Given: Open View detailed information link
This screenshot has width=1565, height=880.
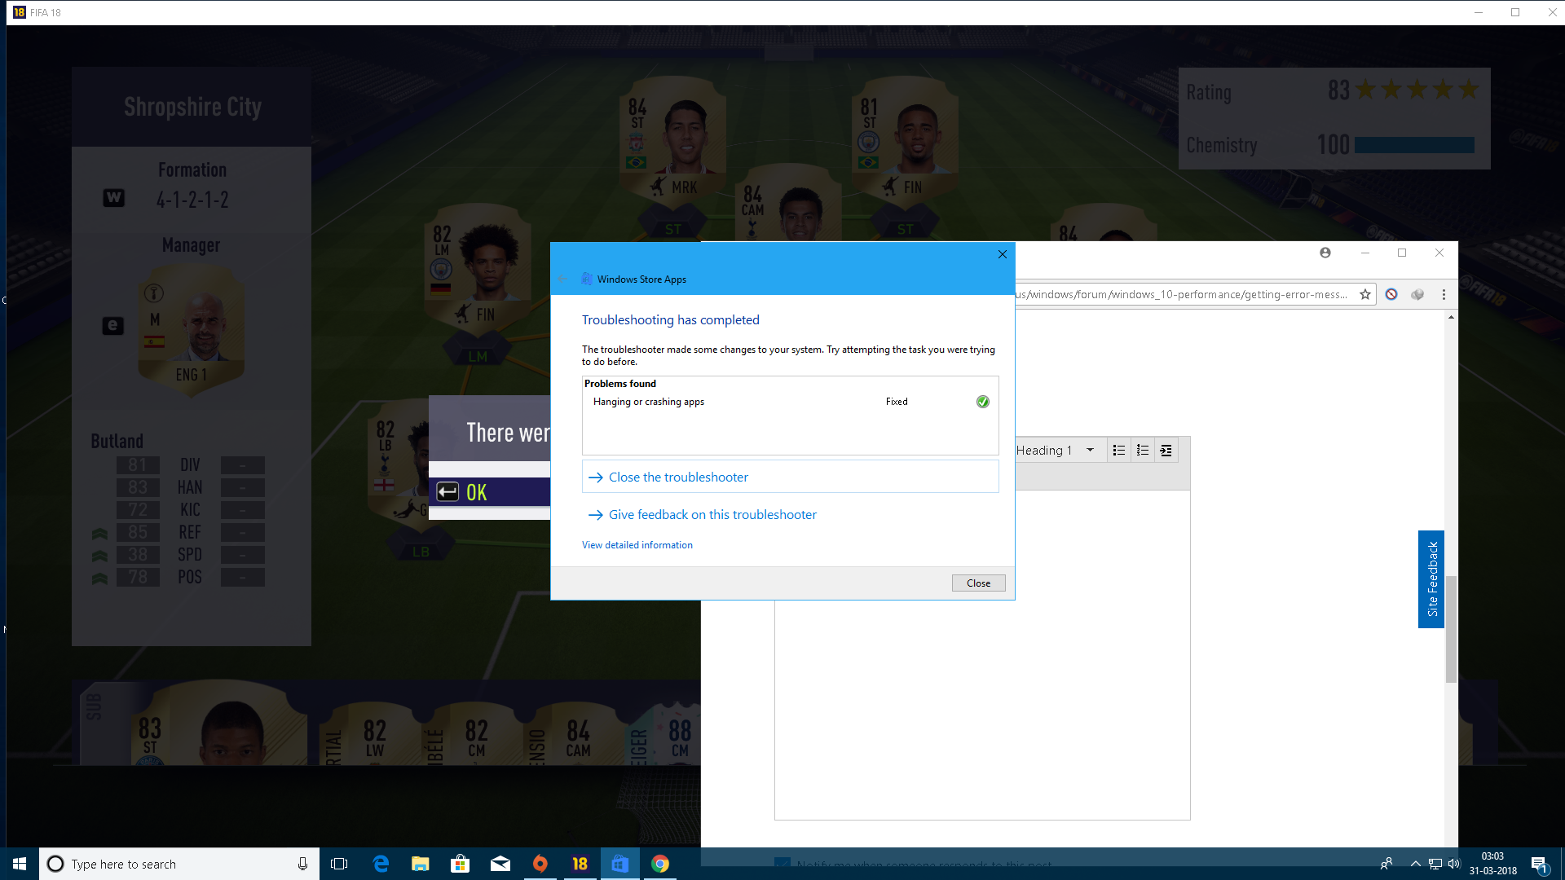Looking at the screenshot, I should (637, 545).
